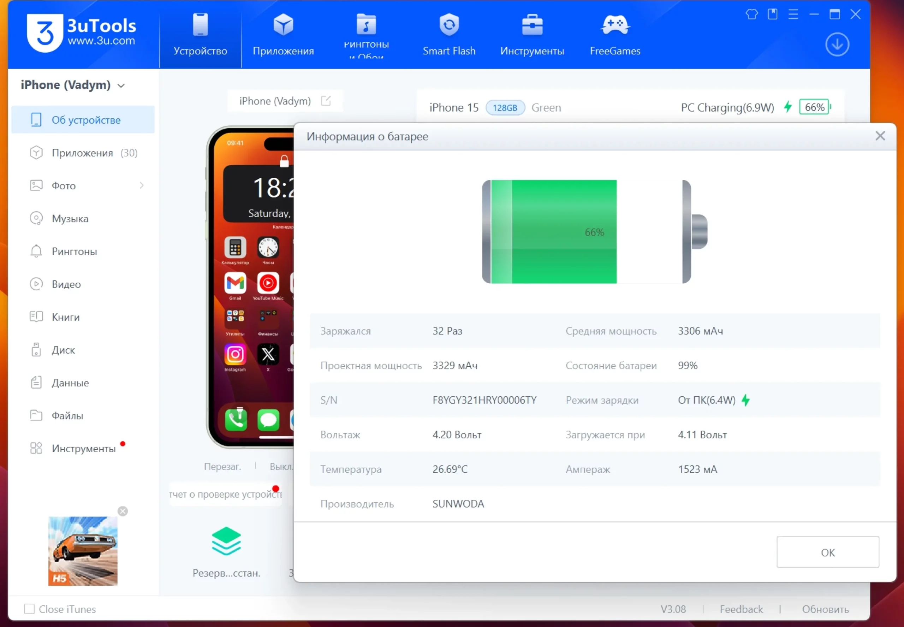Click the edit device name pencil icon

326,101
